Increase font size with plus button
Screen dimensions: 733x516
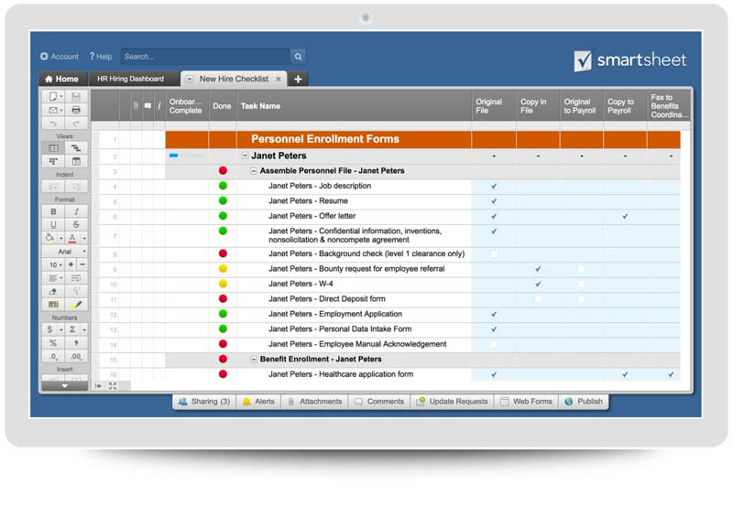pos(71,264)
